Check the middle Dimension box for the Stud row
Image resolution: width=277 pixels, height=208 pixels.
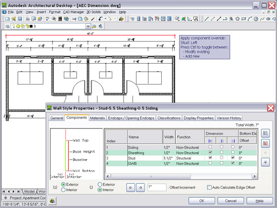point(222,158)
